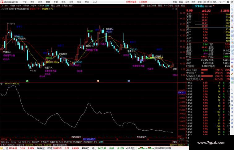Viewport: 234px width, 150px height.
Task: Select the MA2 indicator tab
Action: 61,142
